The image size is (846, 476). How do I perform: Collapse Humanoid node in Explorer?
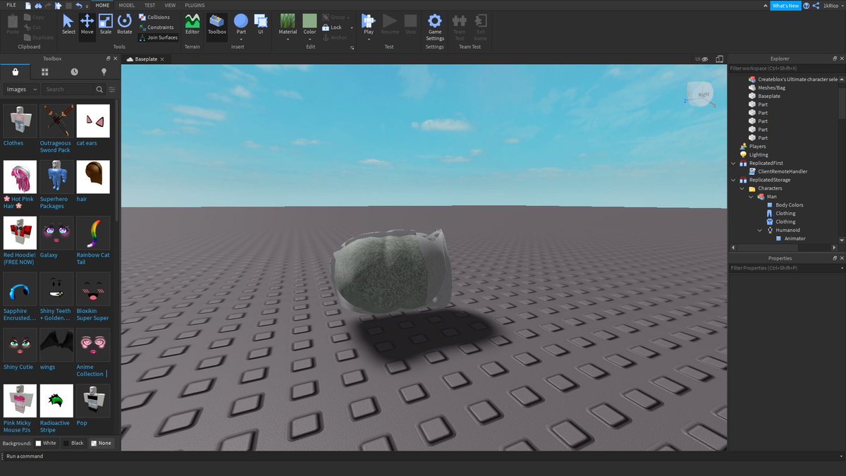pos(759,230)
